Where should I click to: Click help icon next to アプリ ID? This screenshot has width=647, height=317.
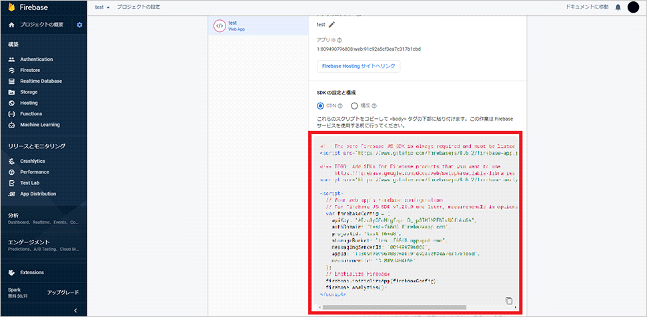pyautogui.click(x=340, y=40)
